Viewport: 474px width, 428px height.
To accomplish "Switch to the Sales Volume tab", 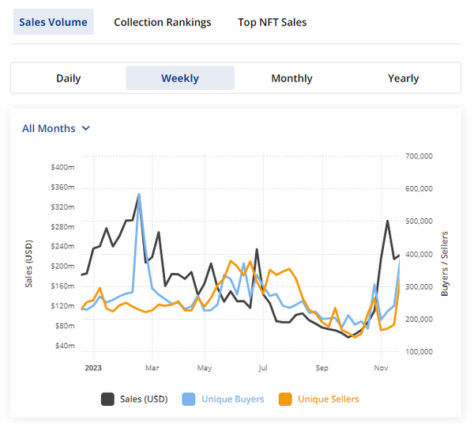I will 53,22.
